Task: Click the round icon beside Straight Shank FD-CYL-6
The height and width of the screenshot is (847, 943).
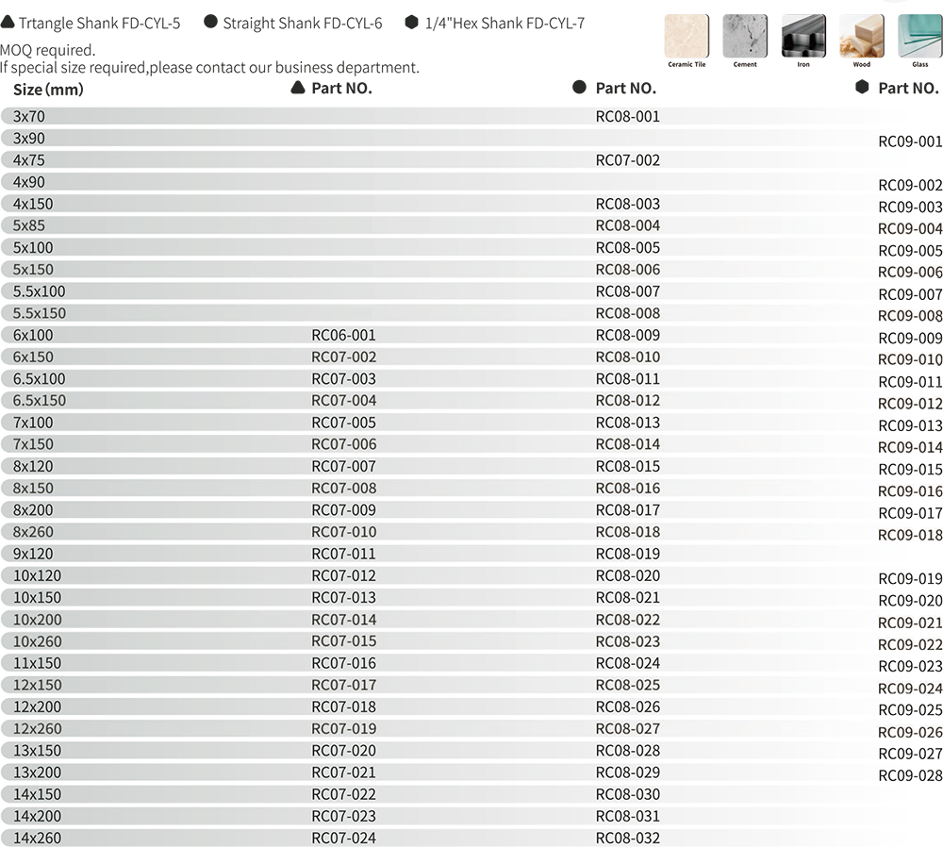Action: pos(210,22)
